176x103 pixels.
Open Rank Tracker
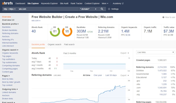coord(76,3)
